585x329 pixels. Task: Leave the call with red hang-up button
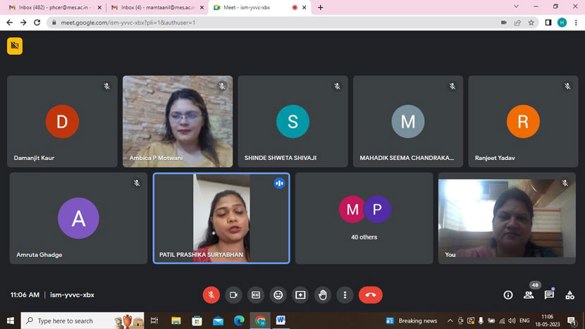point(371,295)
